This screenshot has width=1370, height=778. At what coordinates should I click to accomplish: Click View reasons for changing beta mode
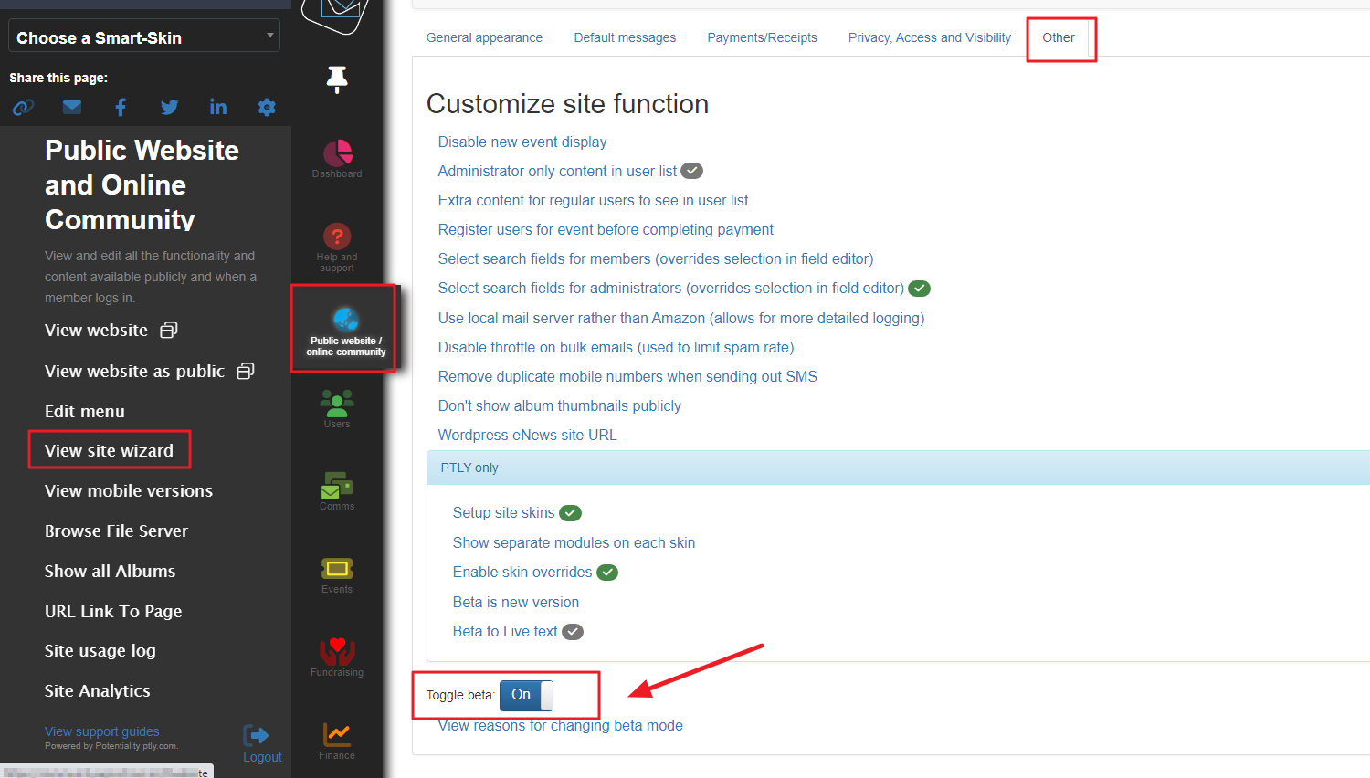(561, 726)
